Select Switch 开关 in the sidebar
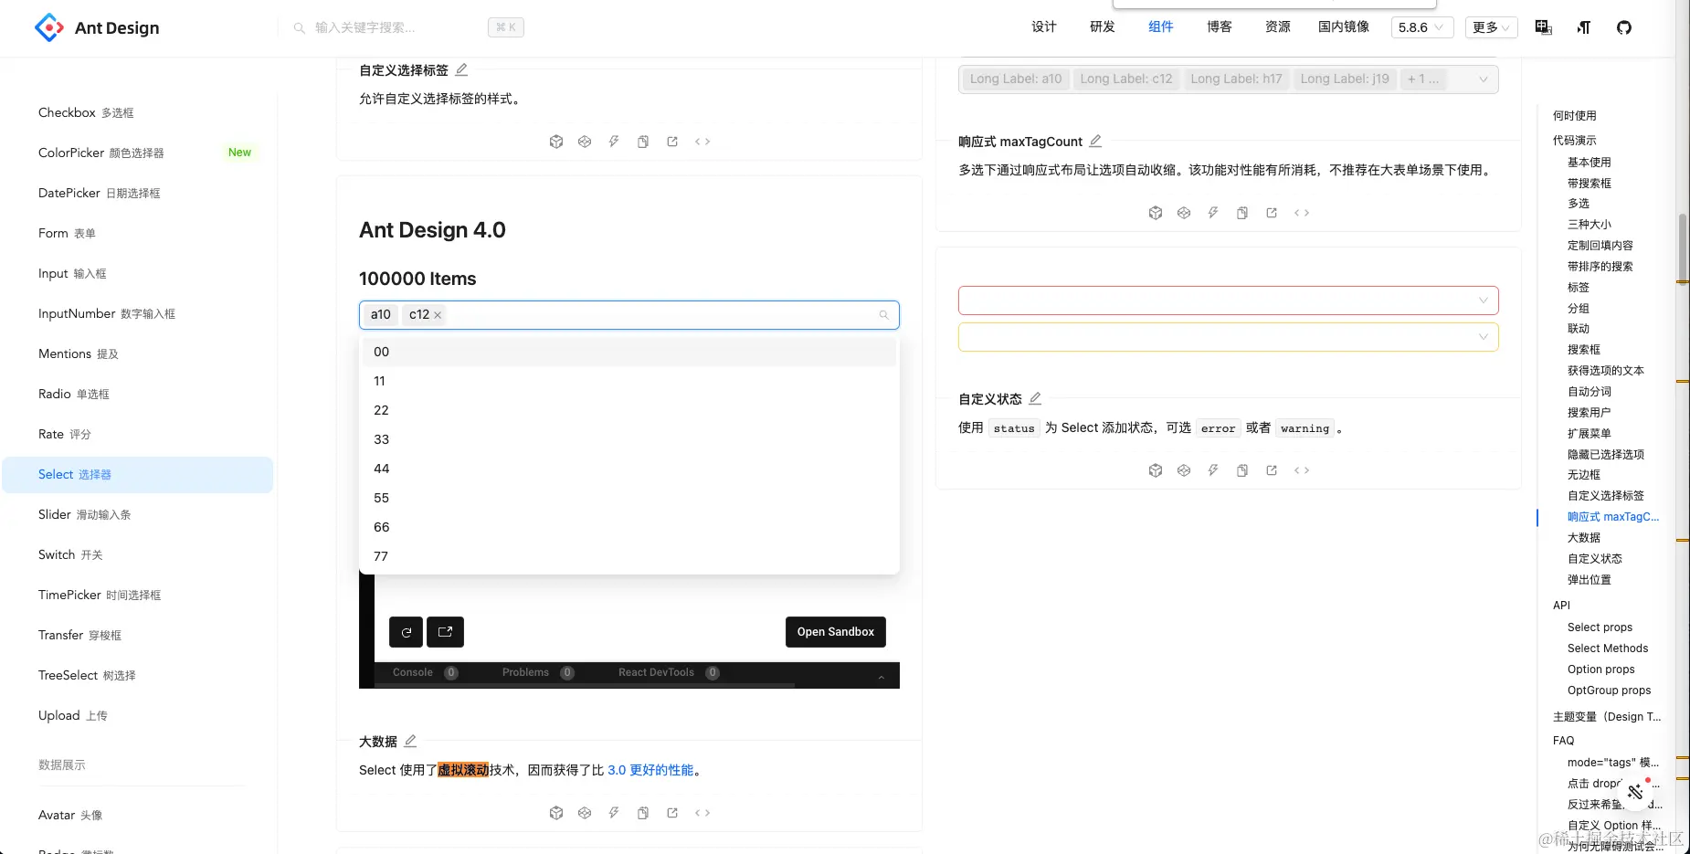This screenshot has height=854, width=1690. [70, 554]
